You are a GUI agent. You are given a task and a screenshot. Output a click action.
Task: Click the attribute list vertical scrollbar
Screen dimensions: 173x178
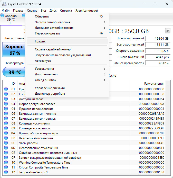pos(168,119)
